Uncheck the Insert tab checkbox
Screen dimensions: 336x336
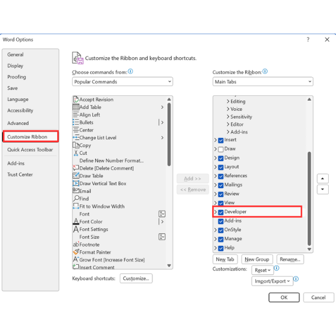pos(221,141)
